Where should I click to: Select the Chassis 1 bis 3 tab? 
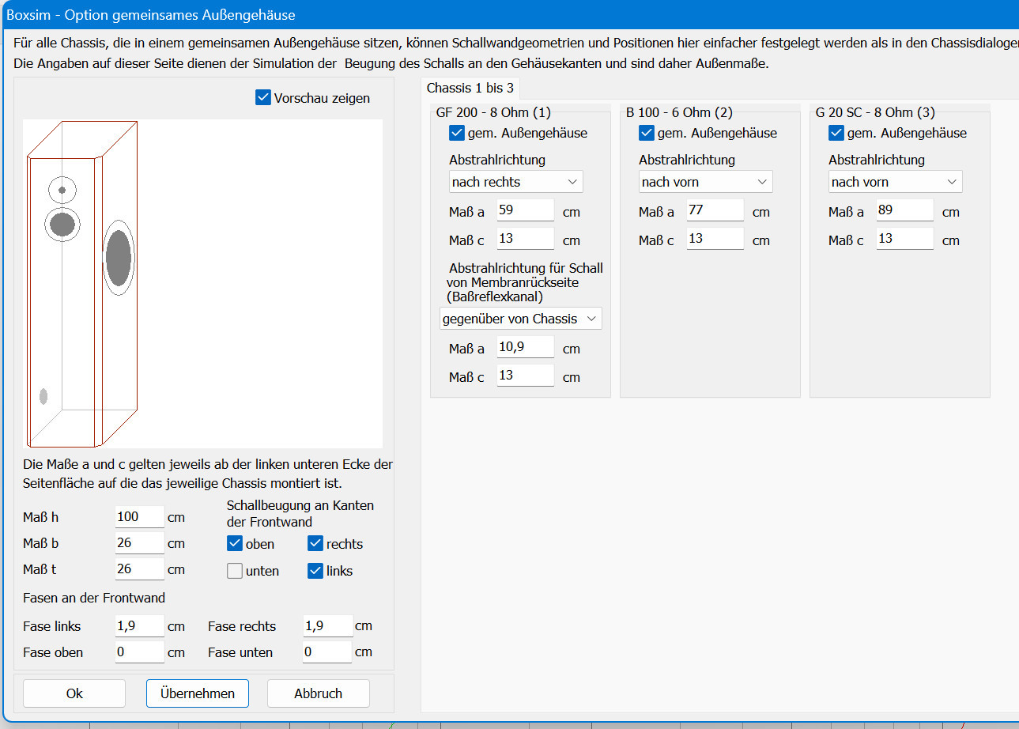click(470, 88)
